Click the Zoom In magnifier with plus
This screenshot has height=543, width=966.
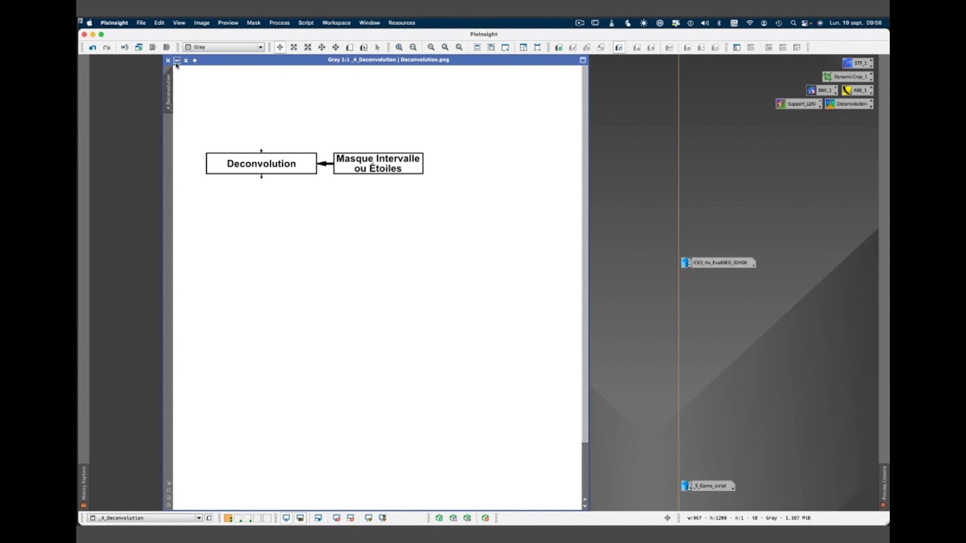pyautogui.click(x=399, y=48)
